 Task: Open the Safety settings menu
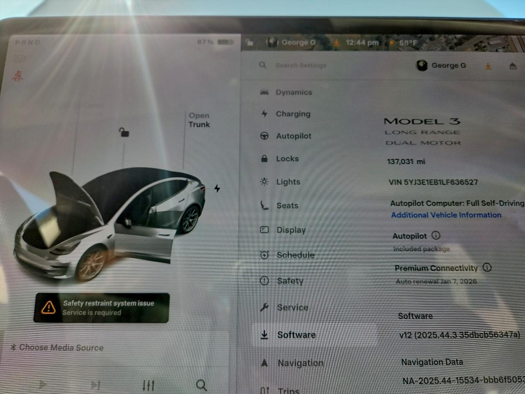[282, 281]
